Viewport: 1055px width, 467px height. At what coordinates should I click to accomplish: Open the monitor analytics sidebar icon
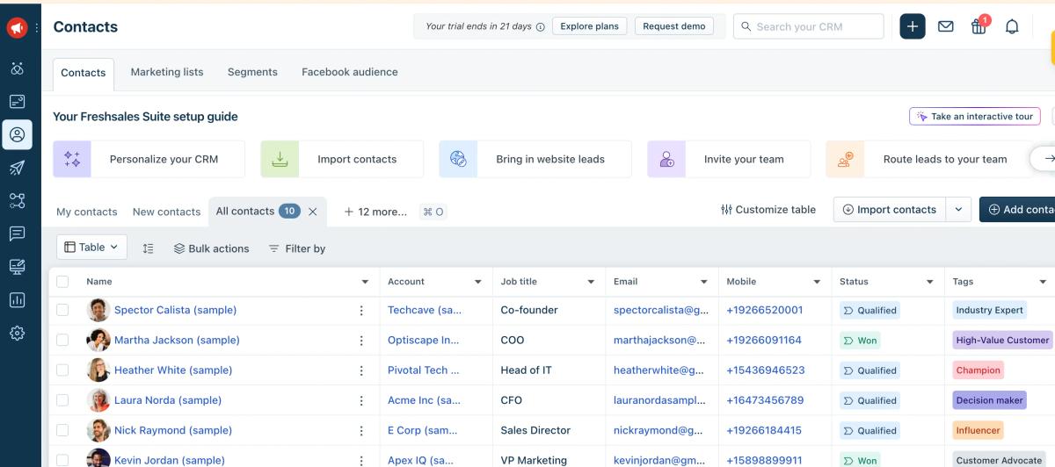pyautogui.click(x=17, y=267)
